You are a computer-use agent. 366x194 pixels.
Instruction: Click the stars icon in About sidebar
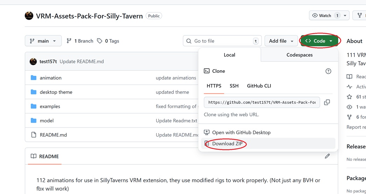tap(349, 97)
